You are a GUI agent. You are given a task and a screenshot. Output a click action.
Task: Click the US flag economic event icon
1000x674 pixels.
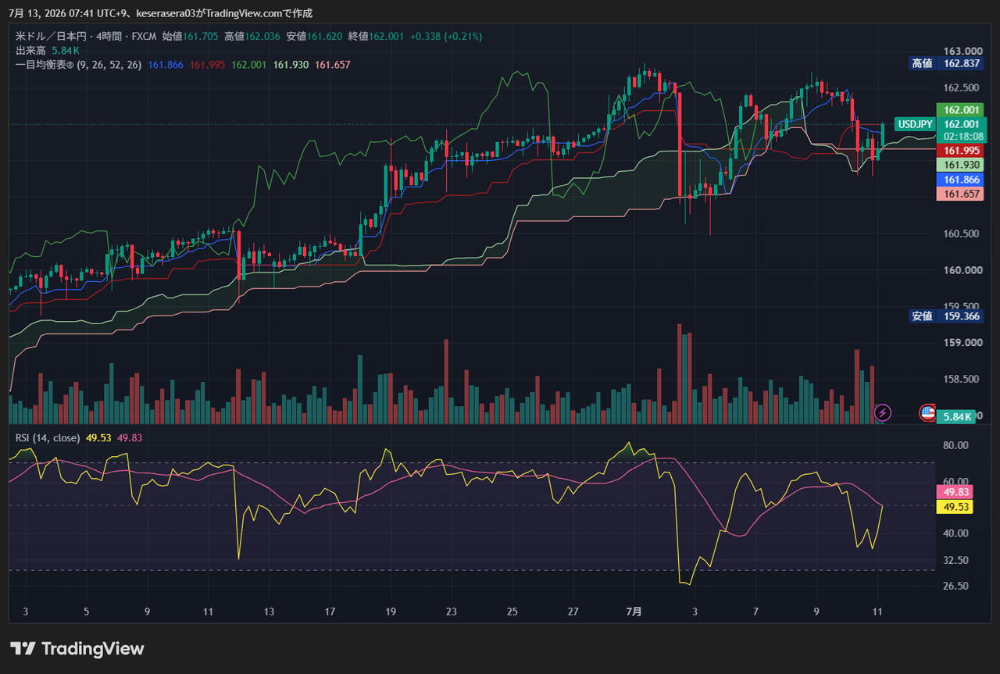(x=928, y=412)
